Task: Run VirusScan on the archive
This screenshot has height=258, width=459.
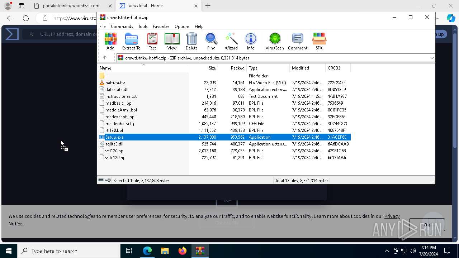Action: coord(275,41)
